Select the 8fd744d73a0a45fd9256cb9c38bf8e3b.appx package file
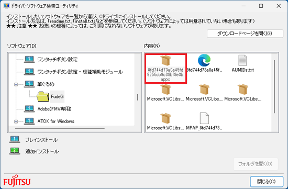Viewport: 288px width, 189px height. (165, 69)
